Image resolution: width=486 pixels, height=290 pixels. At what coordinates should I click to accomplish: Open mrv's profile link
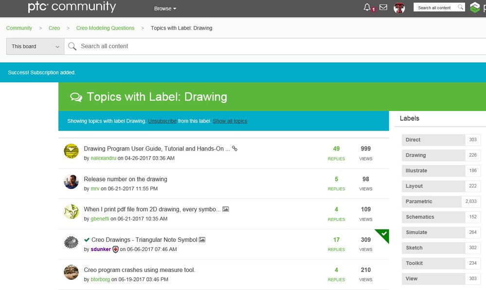pyautogui.click(x=95, y=189)
